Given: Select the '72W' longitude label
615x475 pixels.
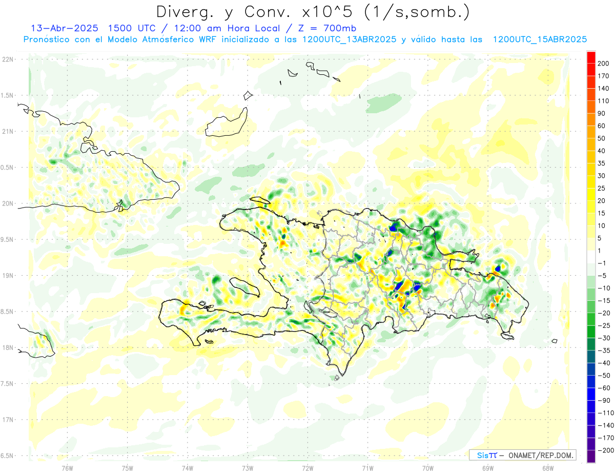Looking at the screenshot, I should 307,468.
